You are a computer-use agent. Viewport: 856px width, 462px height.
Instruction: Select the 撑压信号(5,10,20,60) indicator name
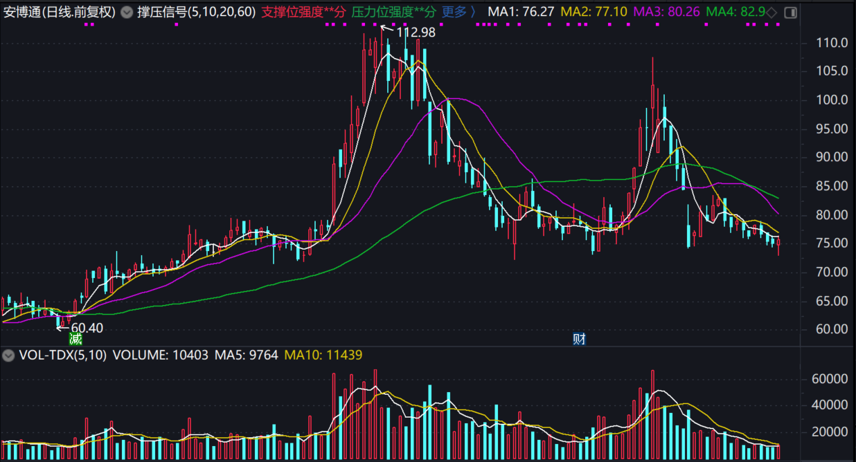pos(196,12)
